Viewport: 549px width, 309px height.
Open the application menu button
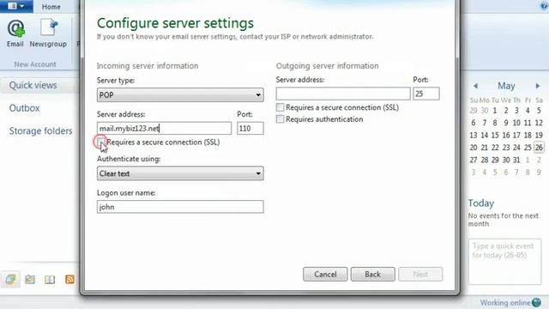[16, 6]
